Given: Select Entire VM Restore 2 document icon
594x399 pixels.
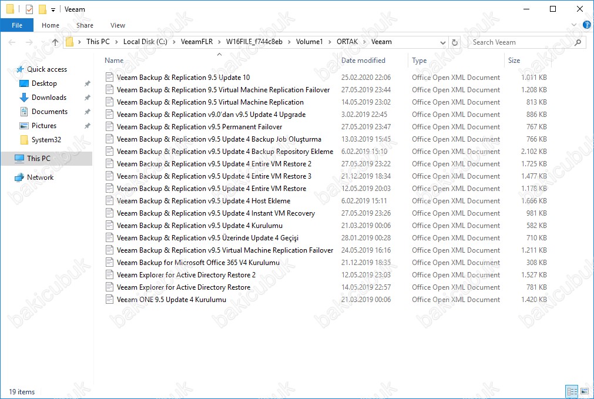Looking at the screenshot, I should (x=109, y=164).
